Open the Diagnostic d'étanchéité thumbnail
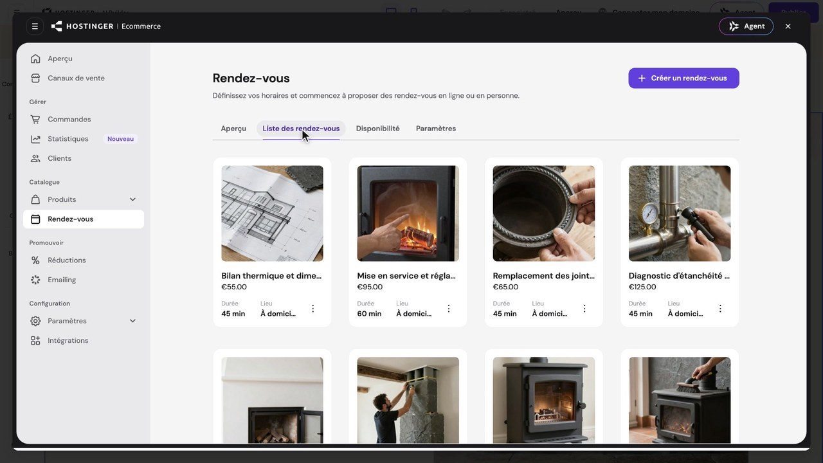The width and height of the screenshot is (823, 463). coord(680,213)
